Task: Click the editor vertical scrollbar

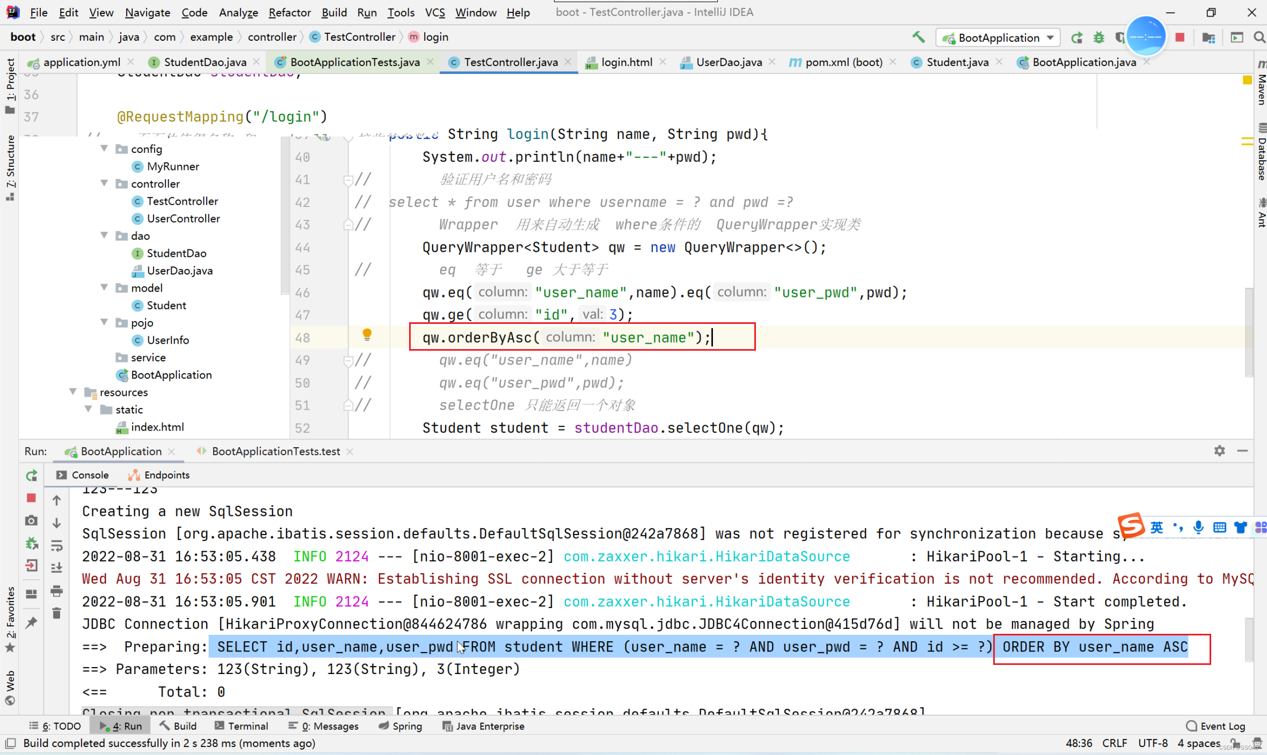Action: 1249,332
